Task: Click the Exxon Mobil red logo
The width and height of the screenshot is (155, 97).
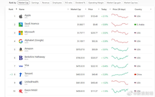Action: [x=21, y=91]
